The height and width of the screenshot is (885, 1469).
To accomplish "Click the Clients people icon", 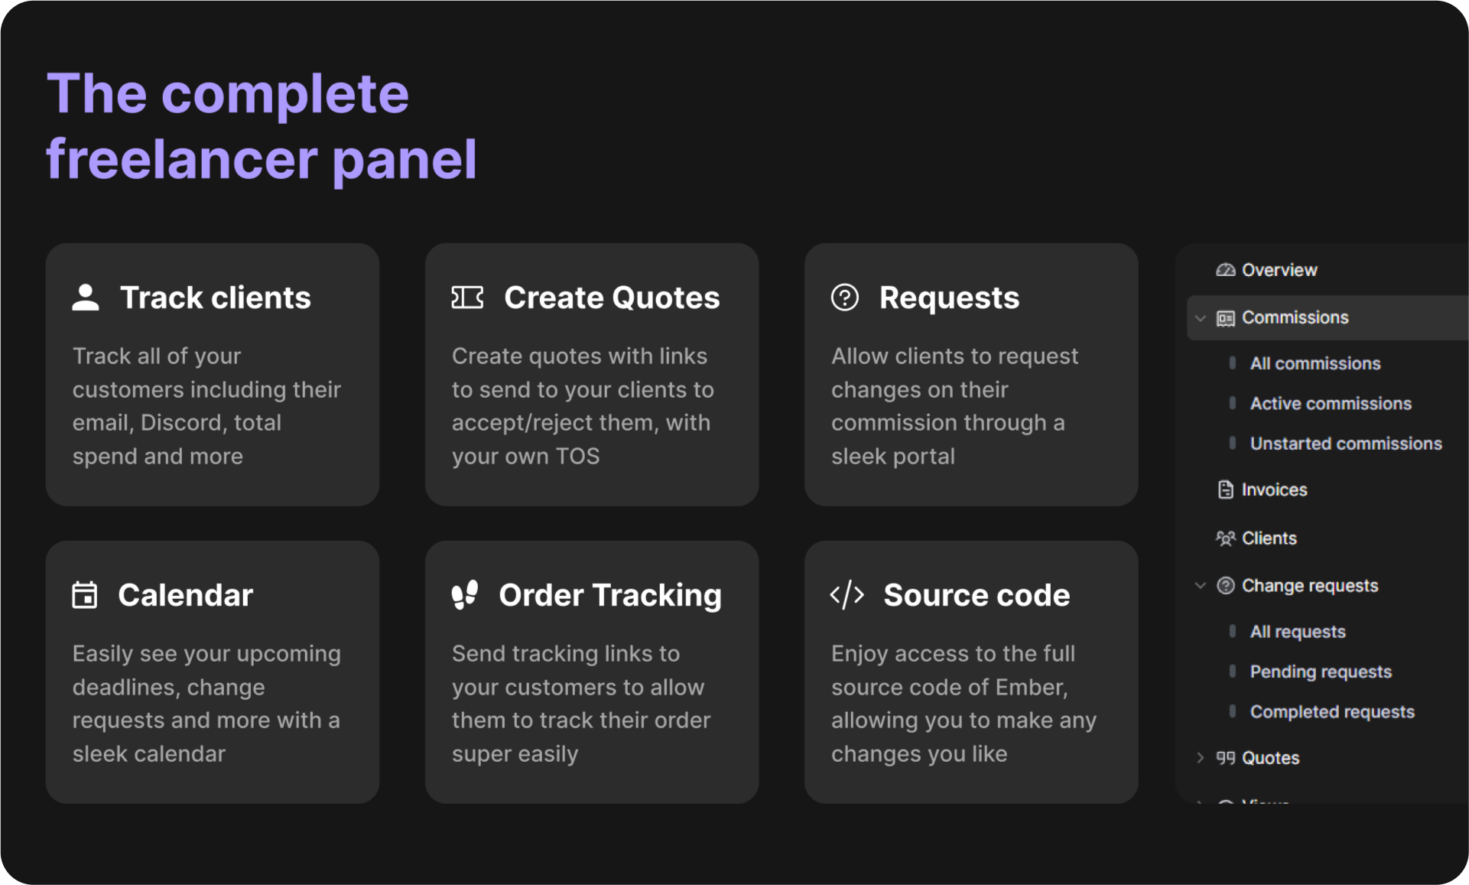I will (1225, 538).
